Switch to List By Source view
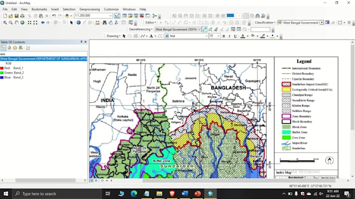Viewport: 355px width, 199px height. pyautogui.click(x=9, y=48)
